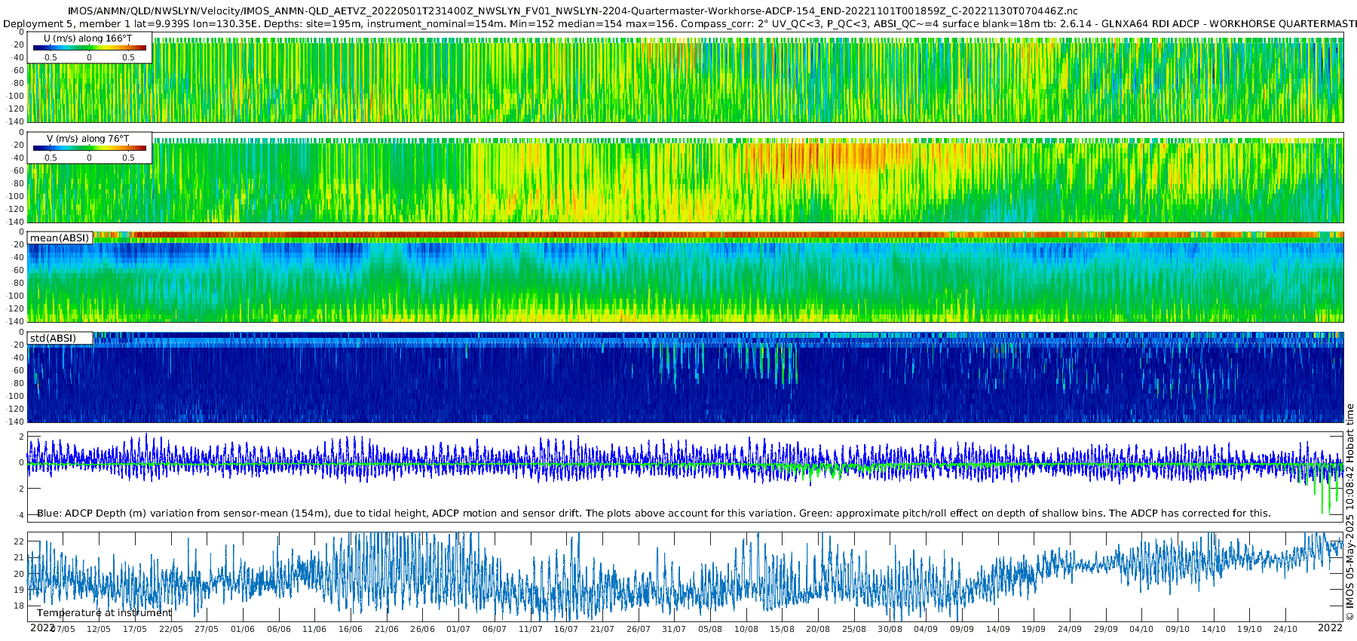The width and height of the screenshot is (1357, 641).
Task: Select the mean(ABSI) panel label
Action: 60,238
